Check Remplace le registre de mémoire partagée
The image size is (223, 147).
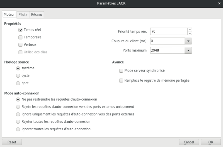pyautogui.click(x=121, y=80)
